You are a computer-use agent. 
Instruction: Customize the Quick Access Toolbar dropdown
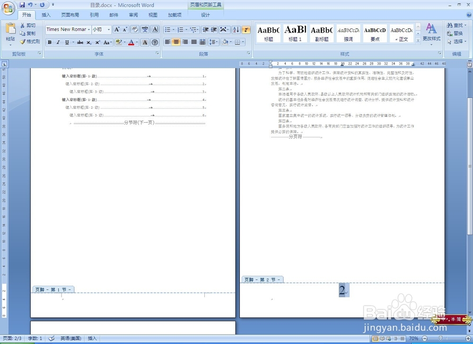(53, 5)
